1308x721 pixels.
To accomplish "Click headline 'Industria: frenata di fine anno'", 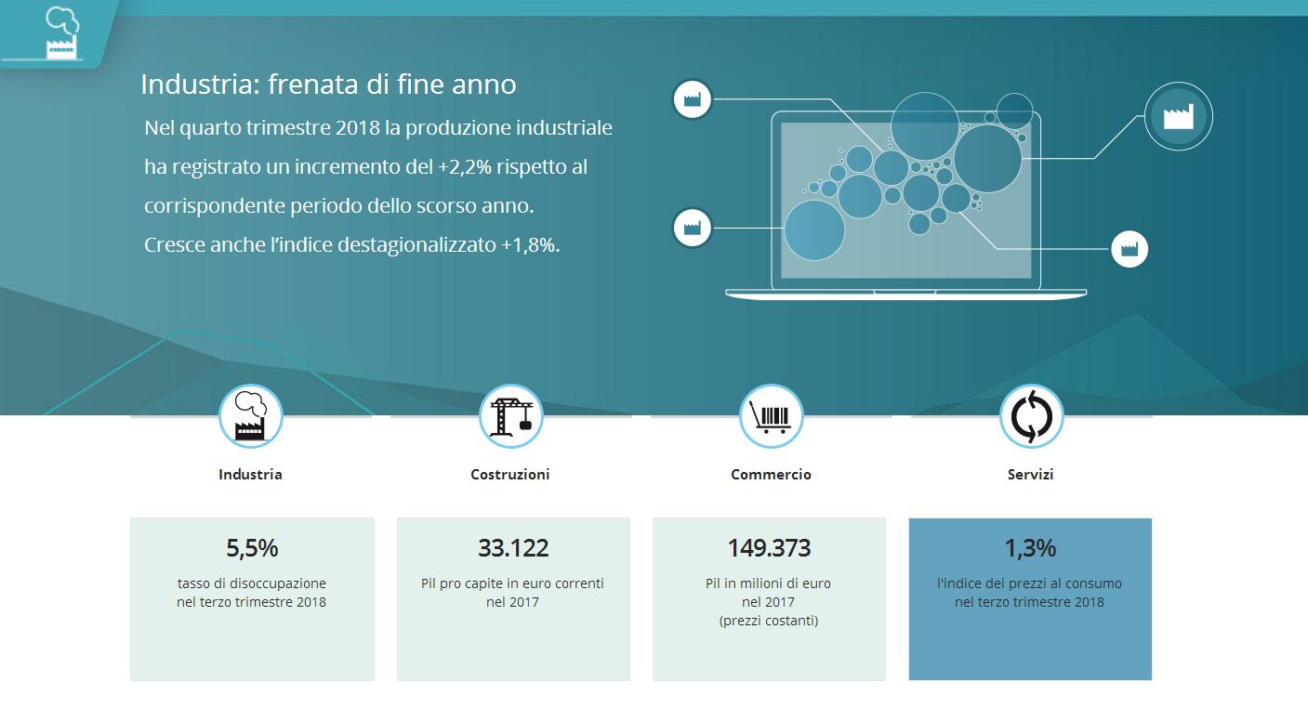I will (328, 85).
